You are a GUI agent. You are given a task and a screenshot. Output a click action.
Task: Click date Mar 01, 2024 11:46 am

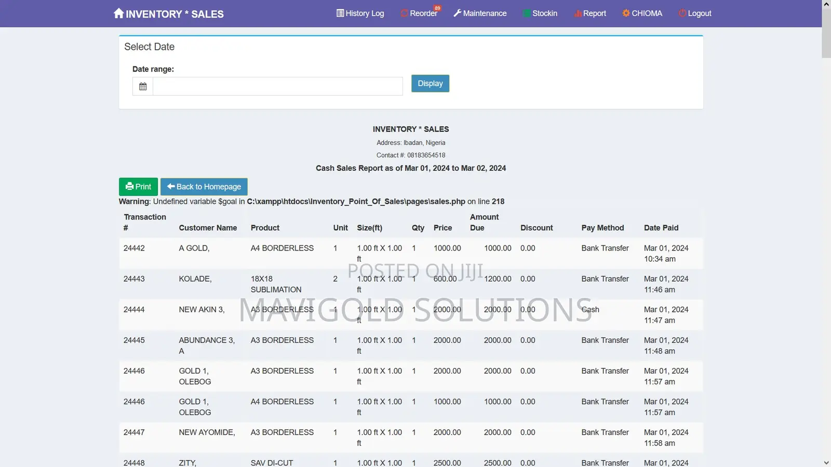[666, 284]
